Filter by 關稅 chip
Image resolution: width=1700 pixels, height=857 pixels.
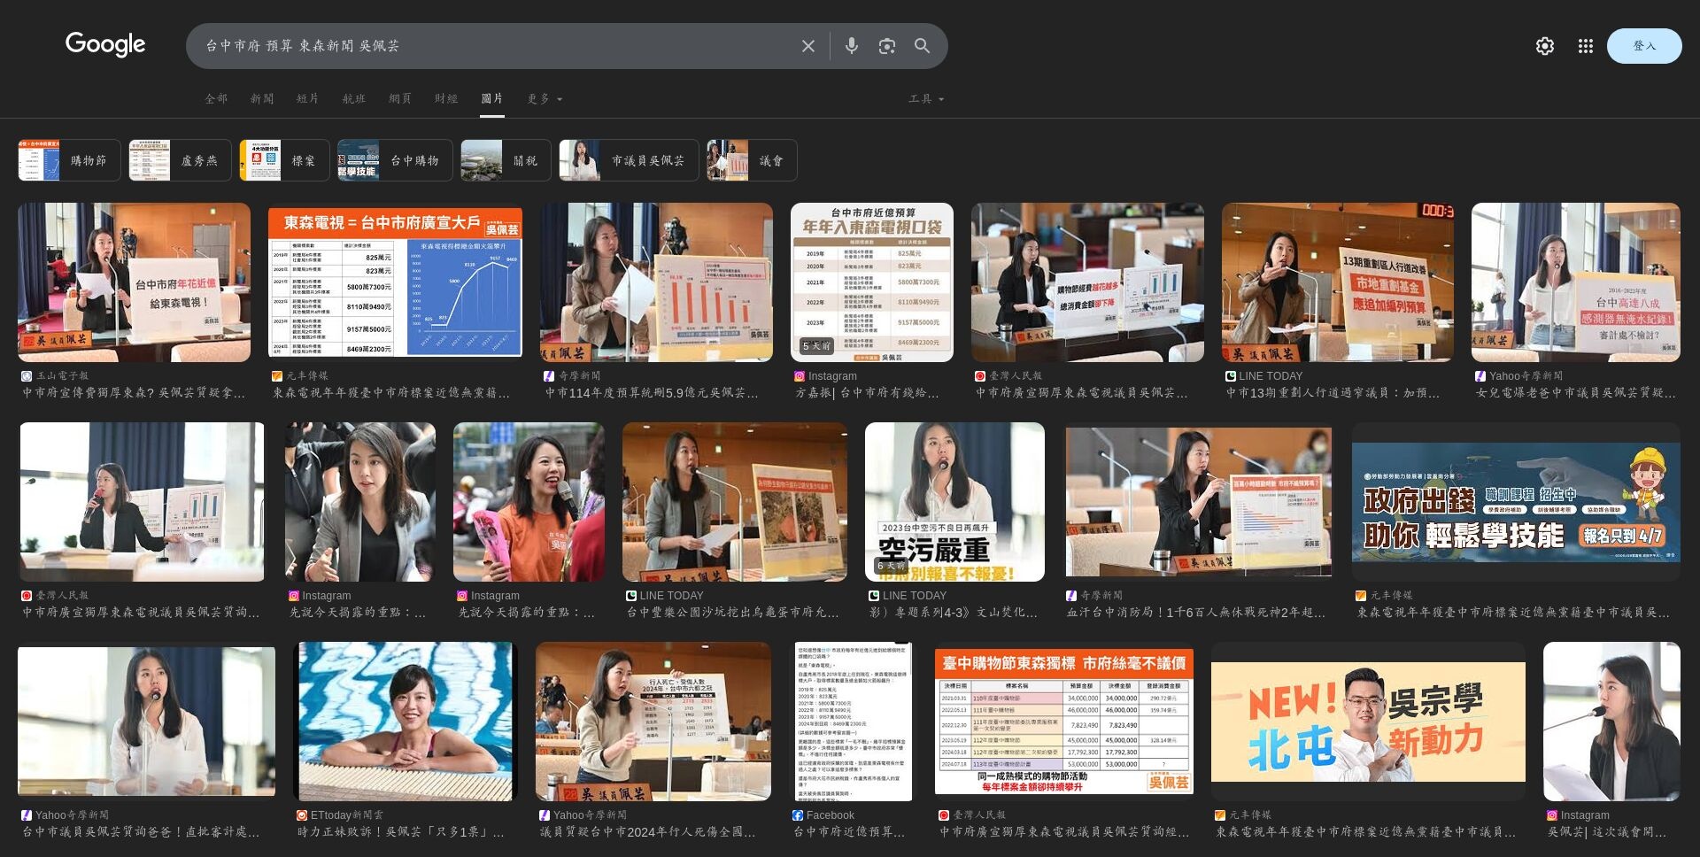pos(506,160)
